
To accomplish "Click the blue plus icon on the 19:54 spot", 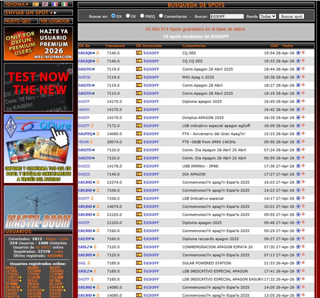I will point(298,53).
